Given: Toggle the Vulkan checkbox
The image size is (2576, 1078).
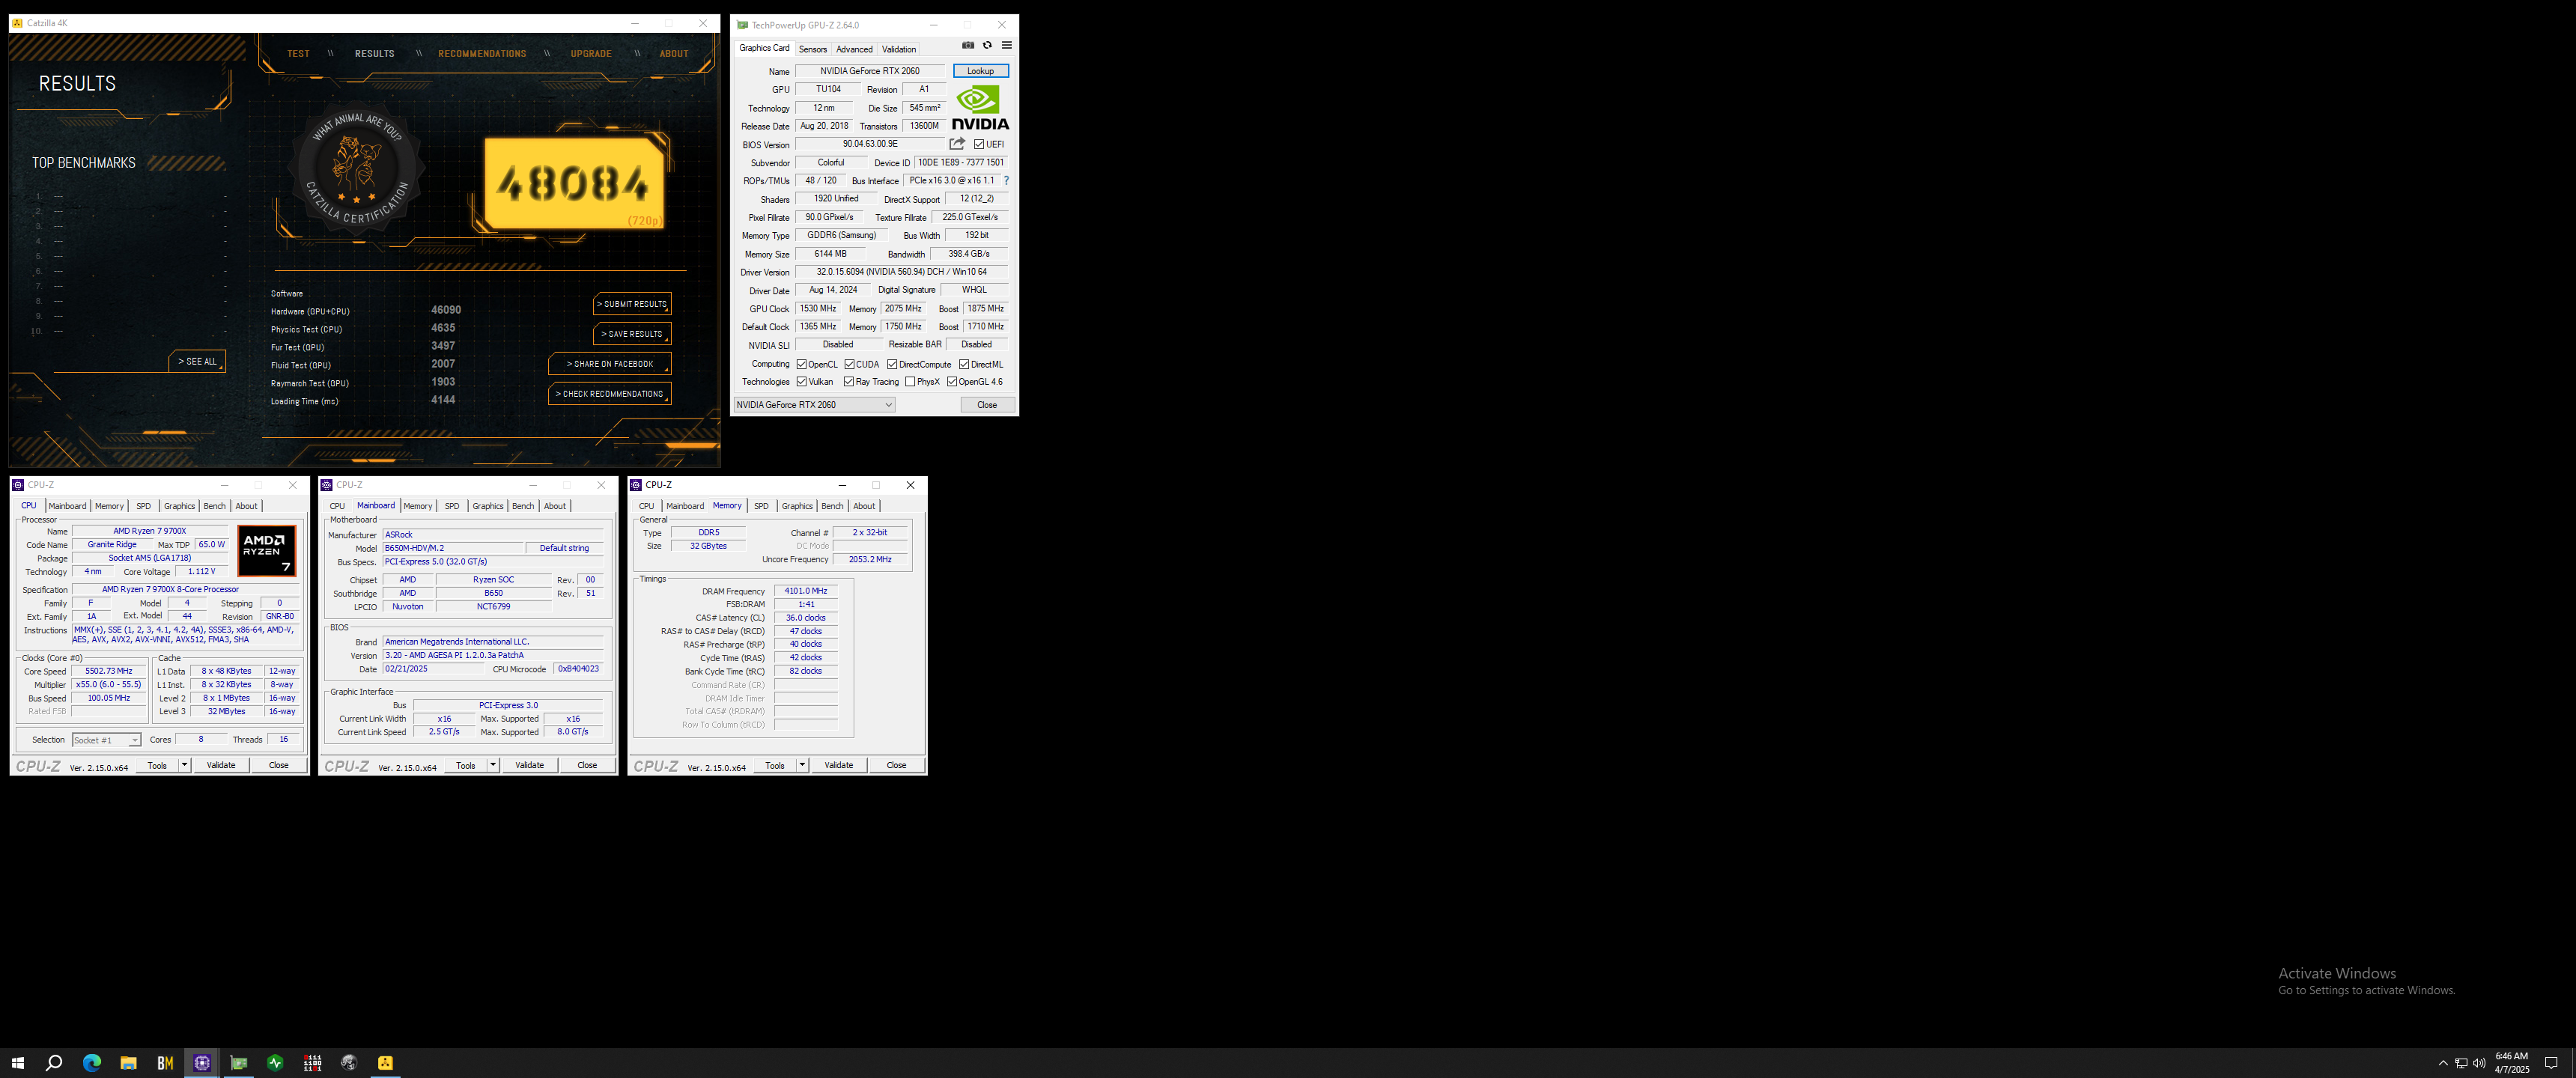Looking at the screenshot, I should [x=801, y=382].
